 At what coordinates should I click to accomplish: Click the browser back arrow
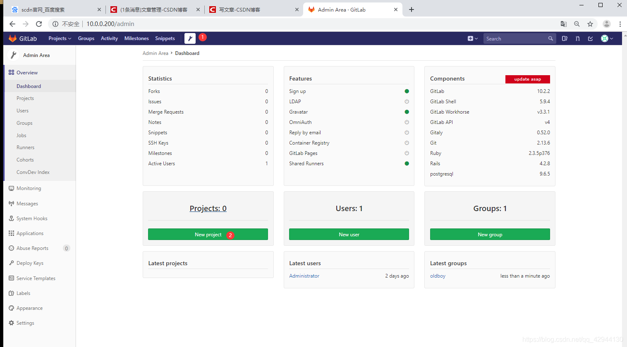pos(12,24)
